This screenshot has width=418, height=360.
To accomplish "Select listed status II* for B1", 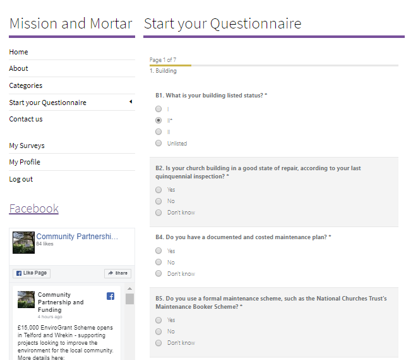I will point(158,120).
